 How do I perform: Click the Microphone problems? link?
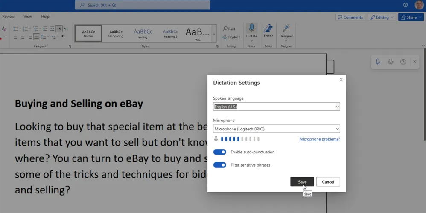319,139
